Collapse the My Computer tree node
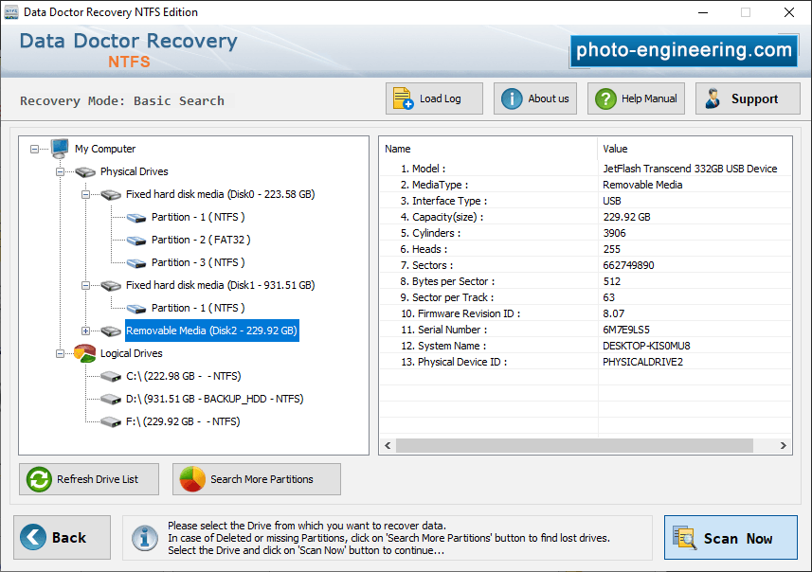812x572 pixels. coord(34,149)
